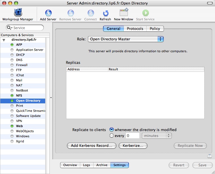Click the small list icon below the settings pane
Screen dimensions: 215x174
coord(209,156)
